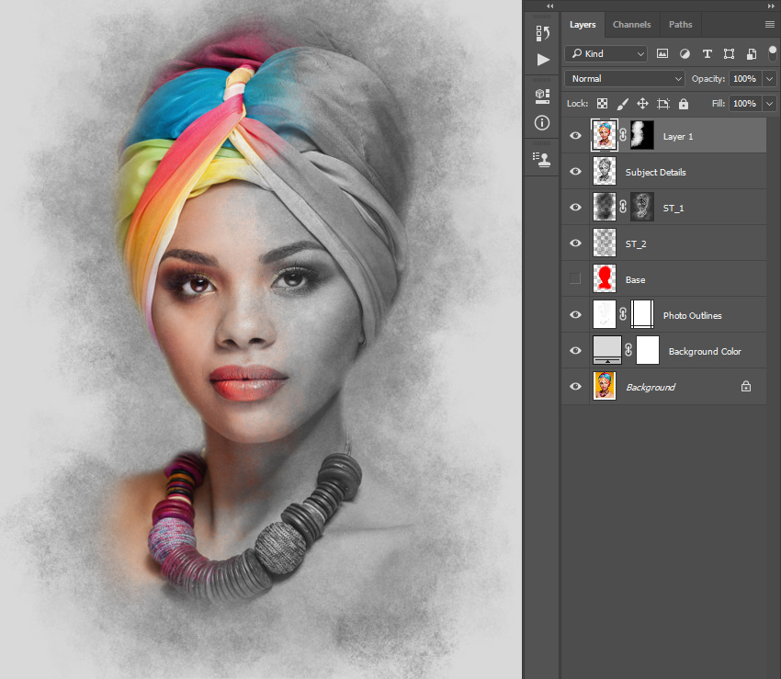Filter layers by pixel layers icon
Screen dimensions: 781x679
click(662, 54)
